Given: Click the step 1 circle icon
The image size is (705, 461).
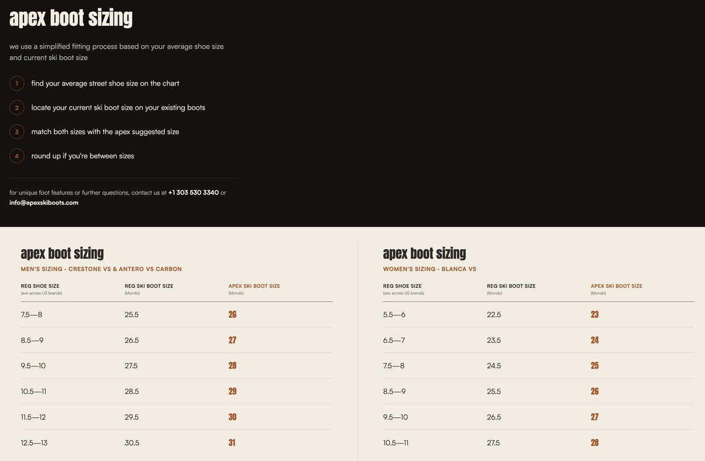Looking at the screenshot, I should (x=17, y=83).
